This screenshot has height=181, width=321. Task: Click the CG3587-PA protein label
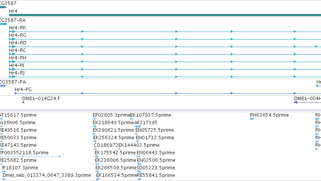(x=13, y=82)
